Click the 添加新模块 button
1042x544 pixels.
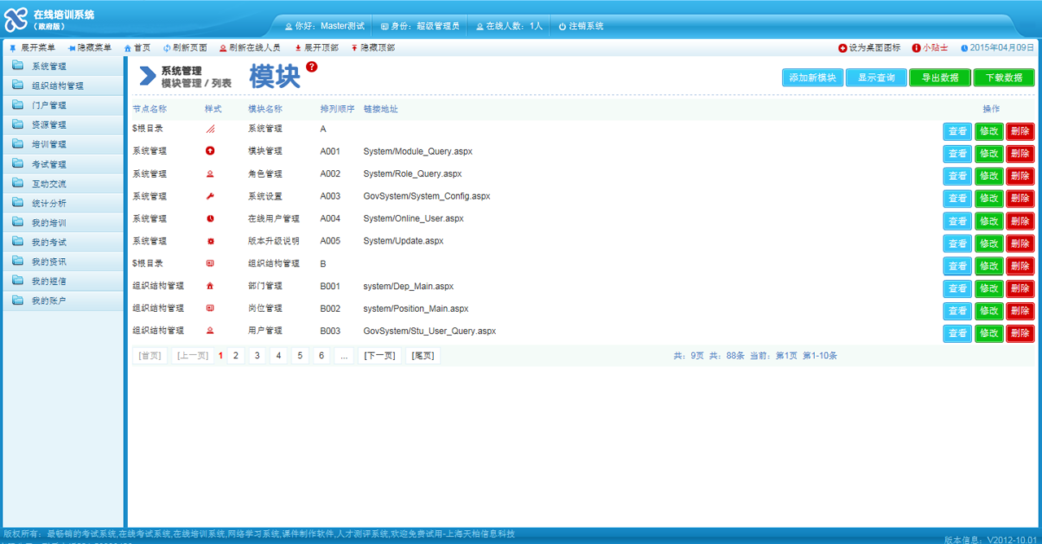812,77
